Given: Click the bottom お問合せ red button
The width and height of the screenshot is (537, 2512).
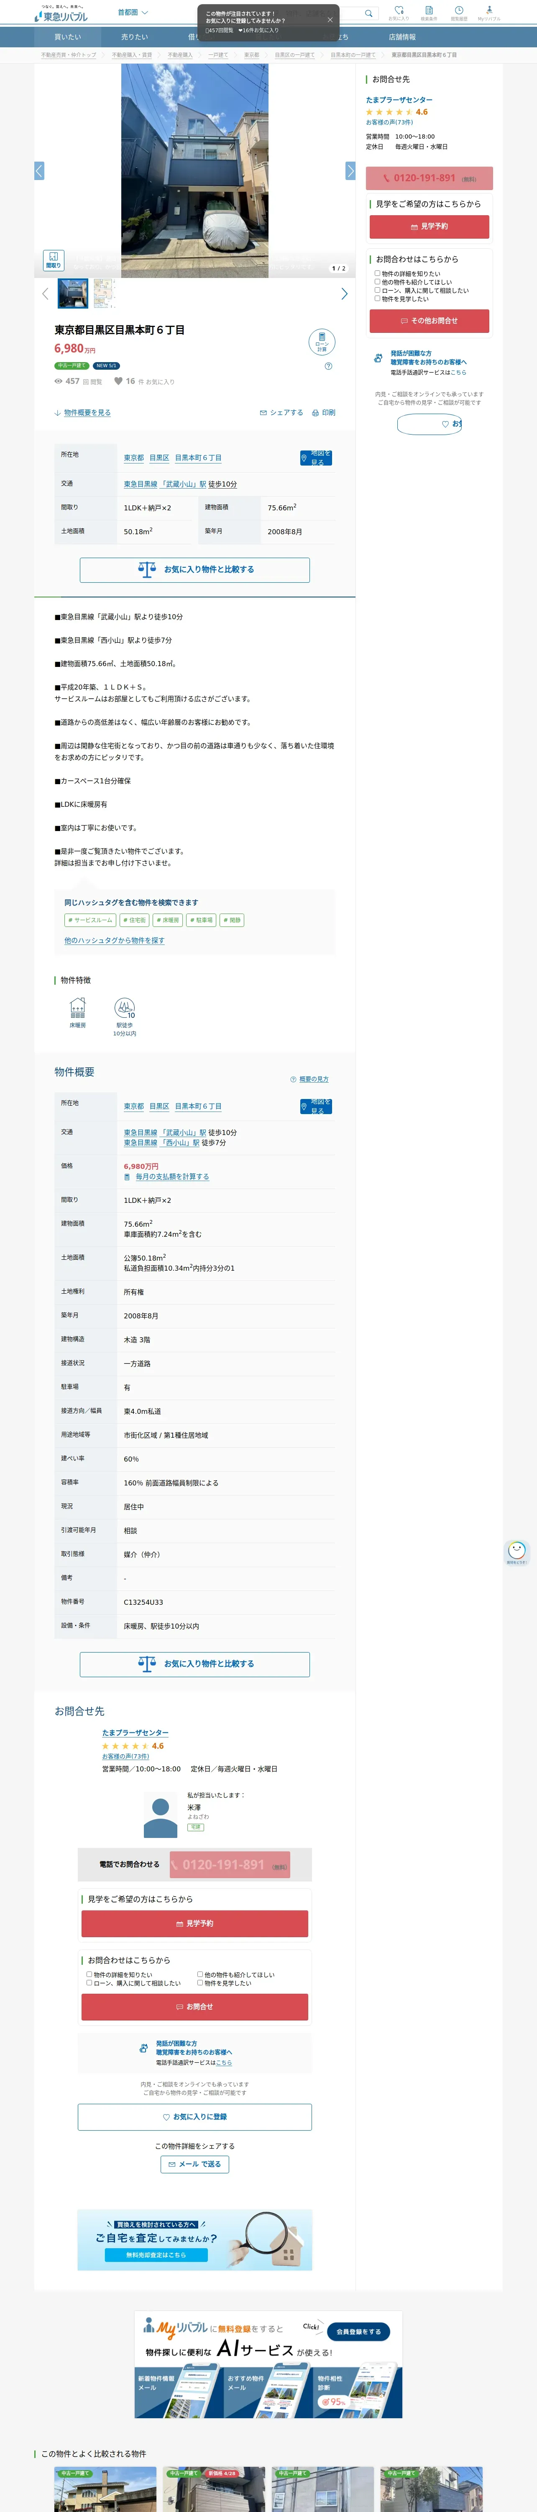Looking at the screenshot, I should point(195,2007).
